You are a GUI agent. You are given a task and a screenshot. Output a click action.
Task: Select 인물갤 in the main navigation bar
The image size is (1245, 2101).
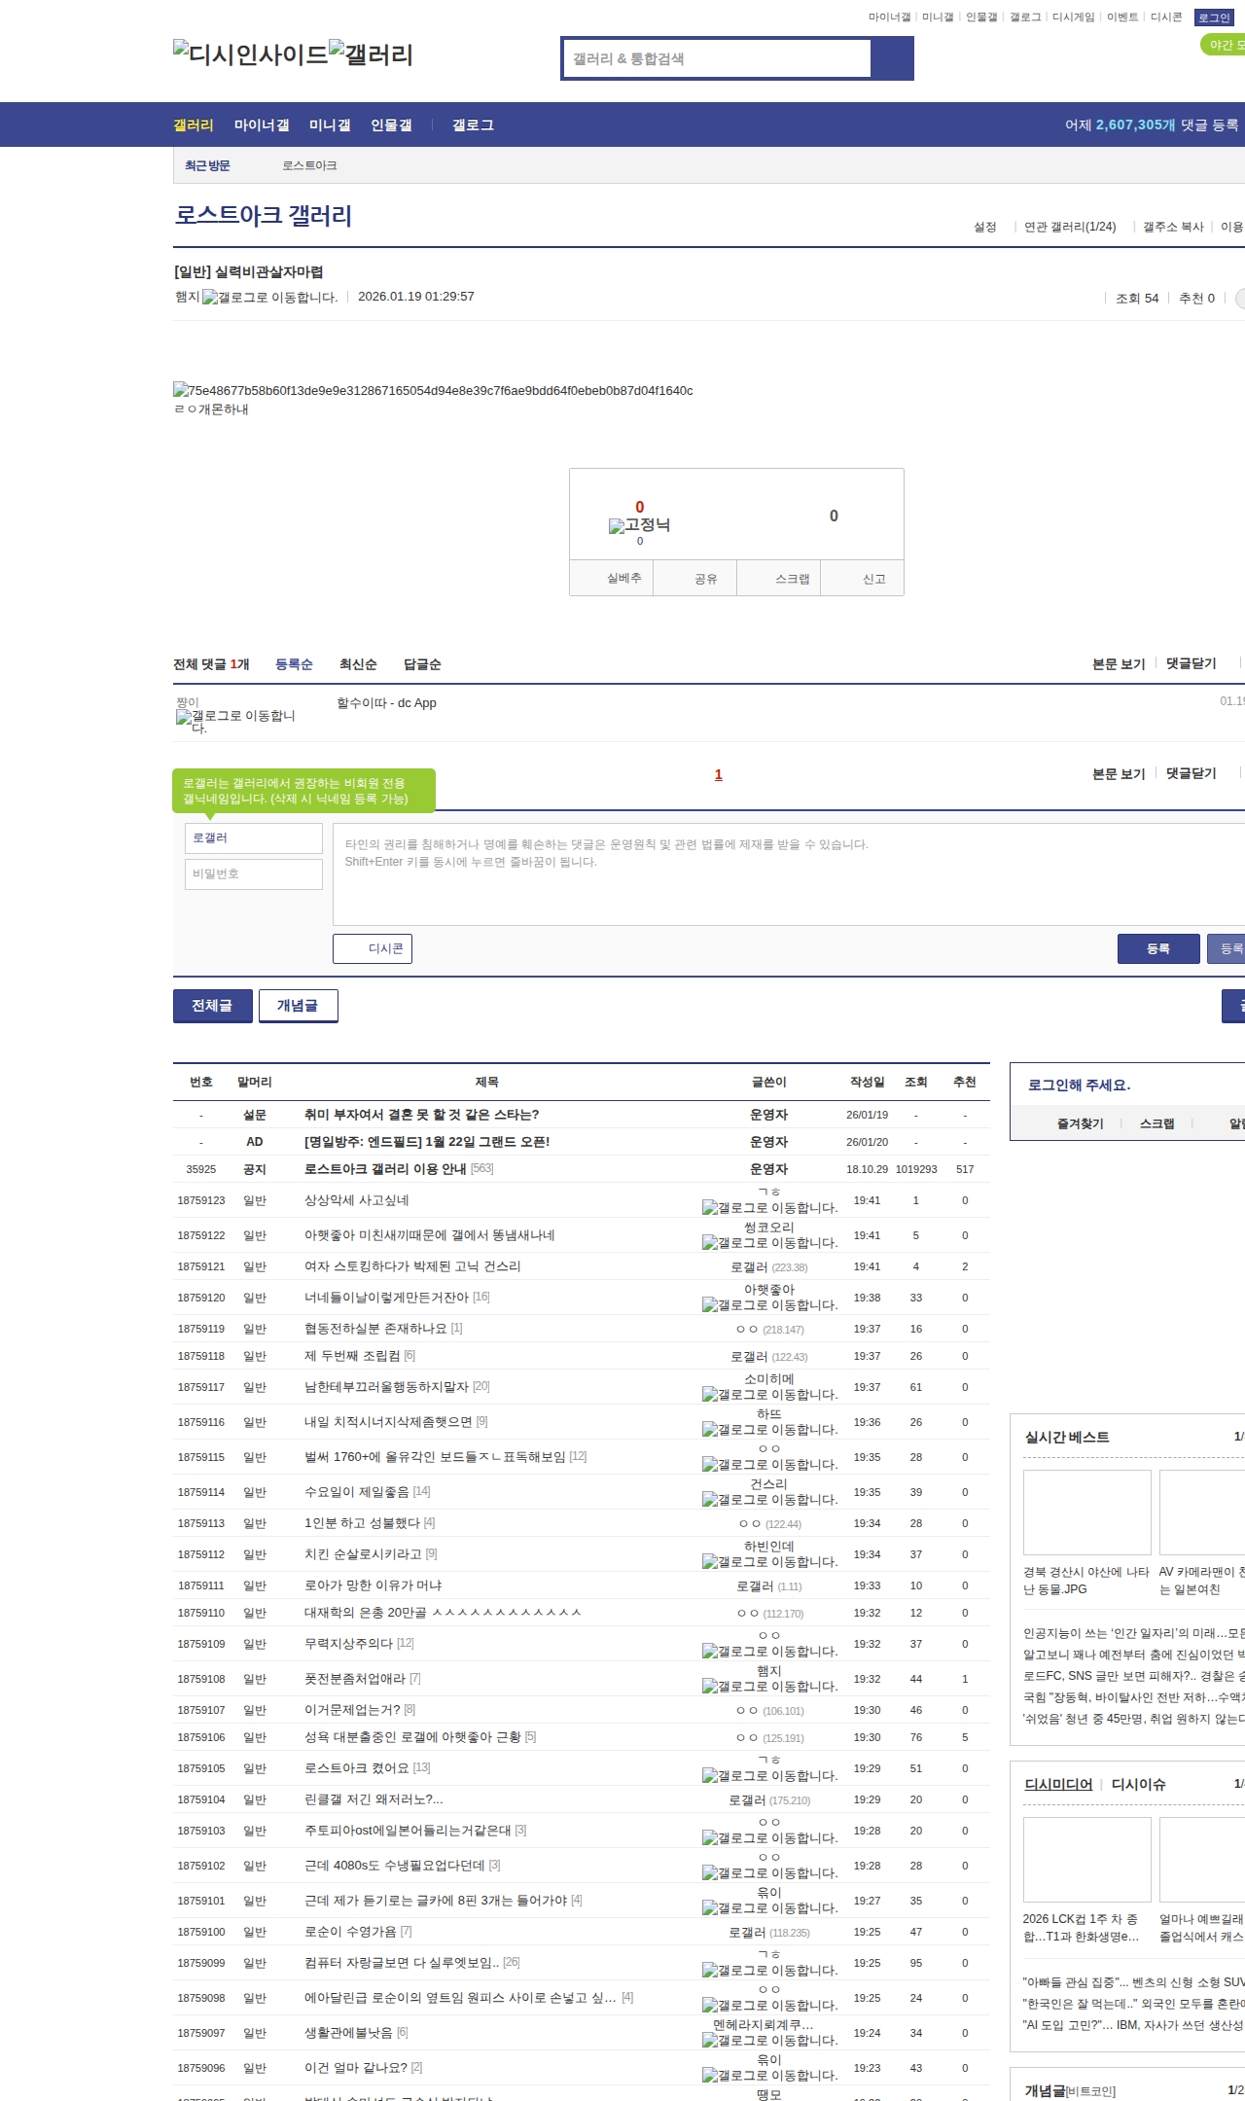point(391,125)
